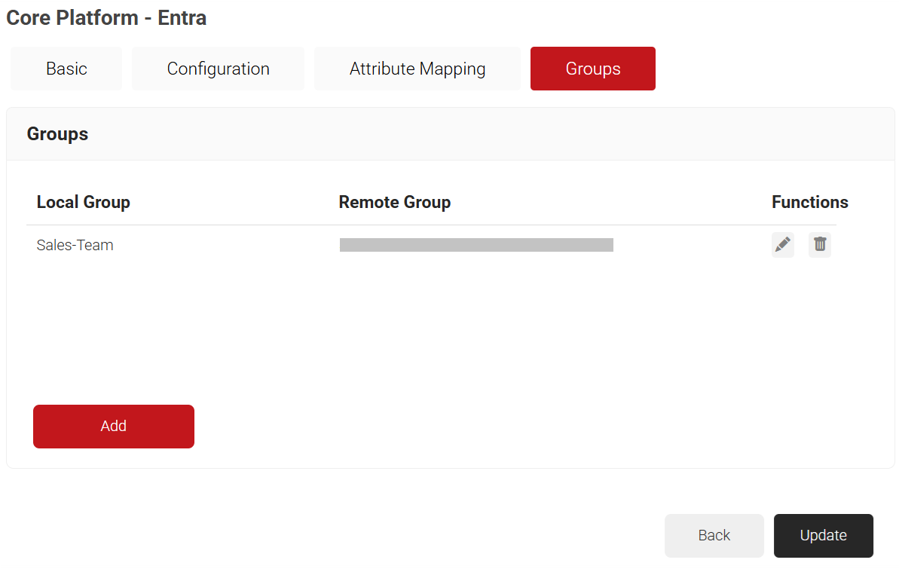Click the Core Platform - Entra title

[106, 18]
